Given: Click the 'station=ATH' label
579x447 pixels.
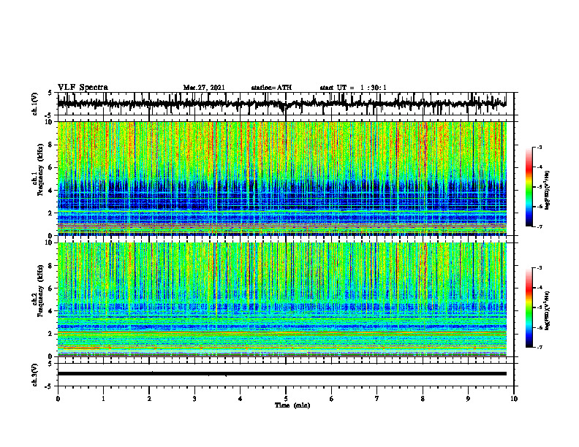Looking at the screenshot, I should (271, 88).
